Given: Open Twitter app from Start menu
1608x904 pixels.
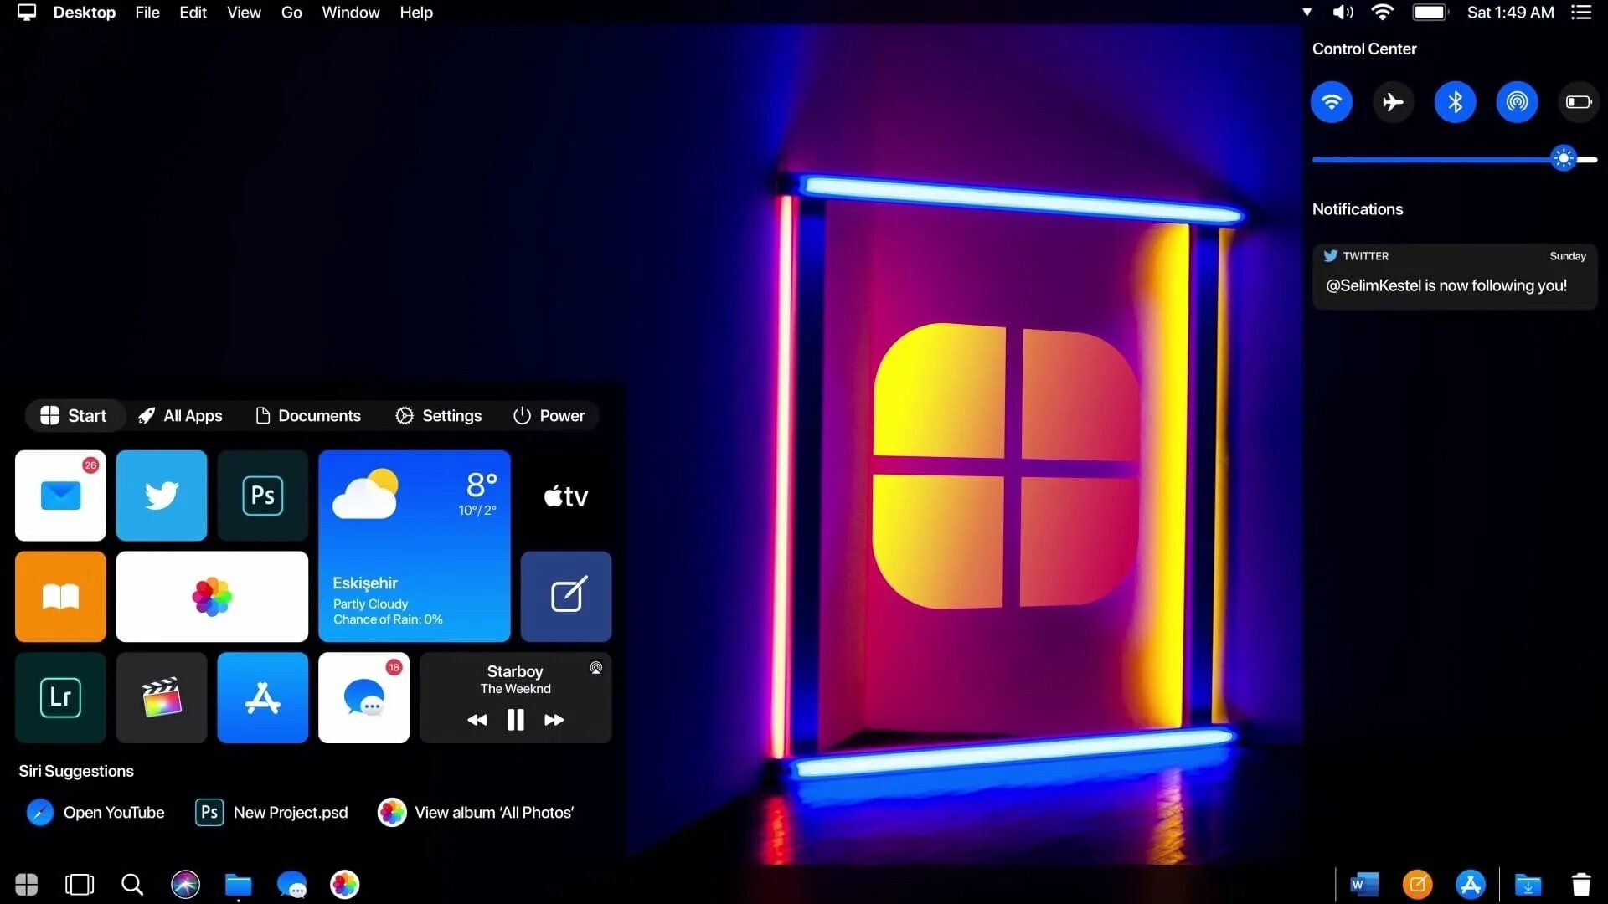Looking at the screenshot, I should pos(162,496).
